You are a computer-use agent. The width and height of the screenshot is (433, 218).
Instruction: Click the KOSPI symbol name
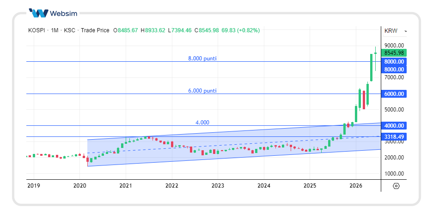pyautogui.click(x=37, y=30)
